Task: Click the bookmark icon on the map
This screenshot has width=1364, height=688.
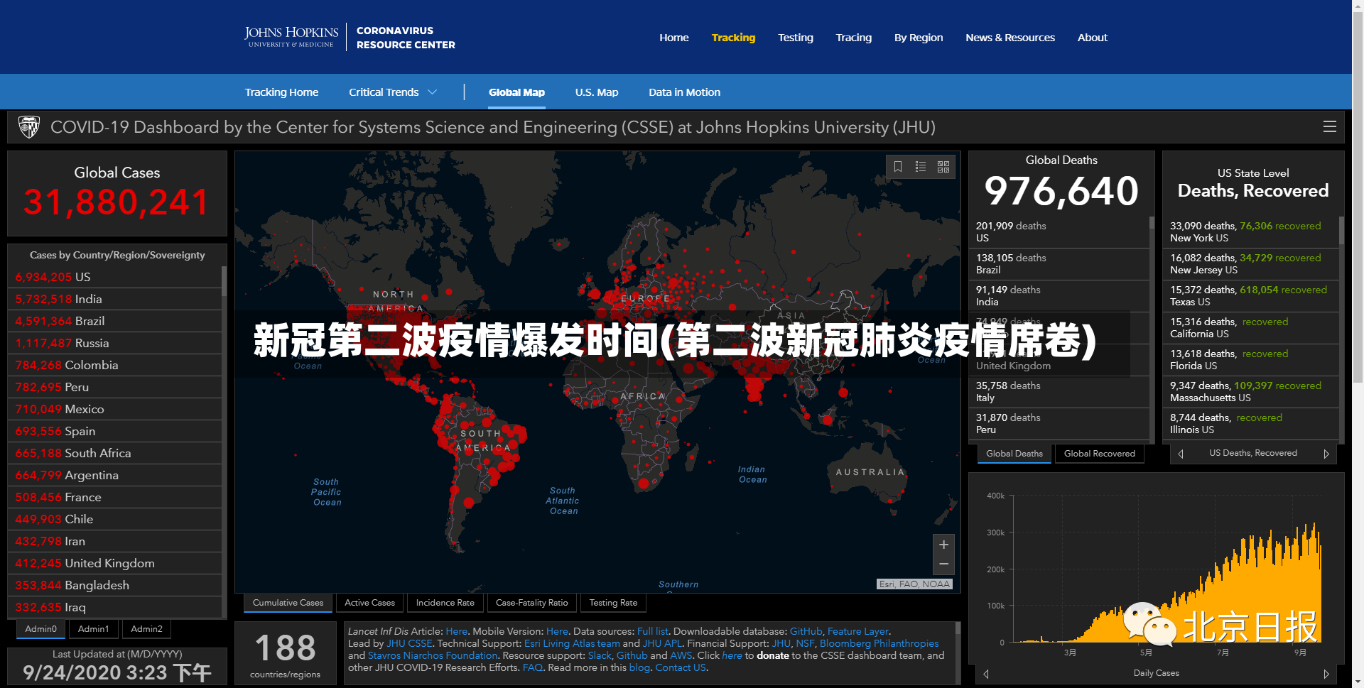Action: 898,167
